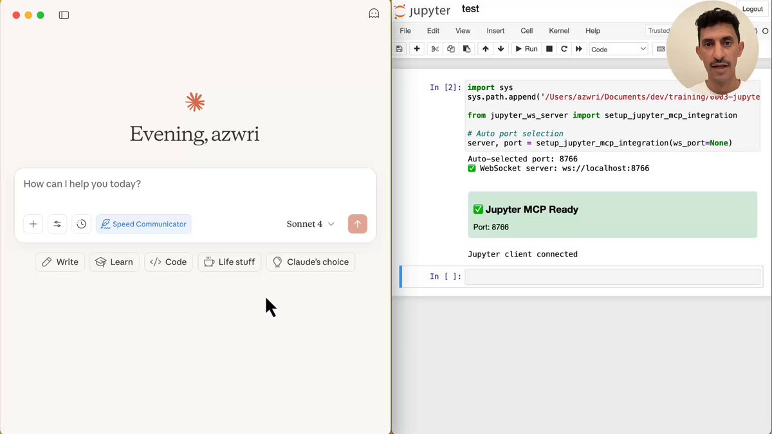Open Jupyter View menu

coord(463,31)
